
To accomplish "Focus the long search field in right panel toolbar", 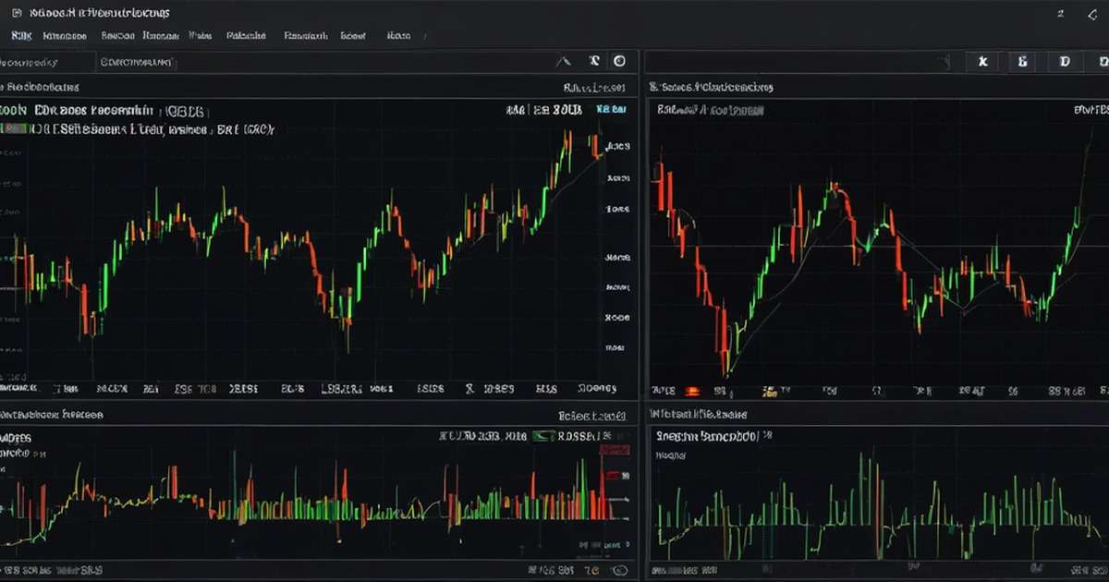I will click(x=798, y=62).
